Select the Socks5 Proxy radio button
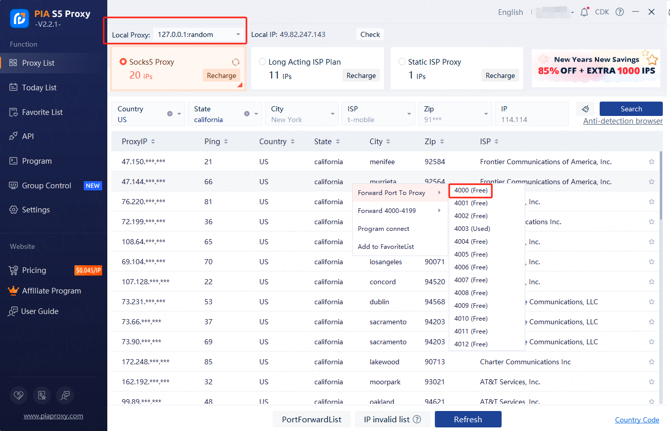Image resolution: width=670 pixels, height=431 pixels. click(123, 62)
